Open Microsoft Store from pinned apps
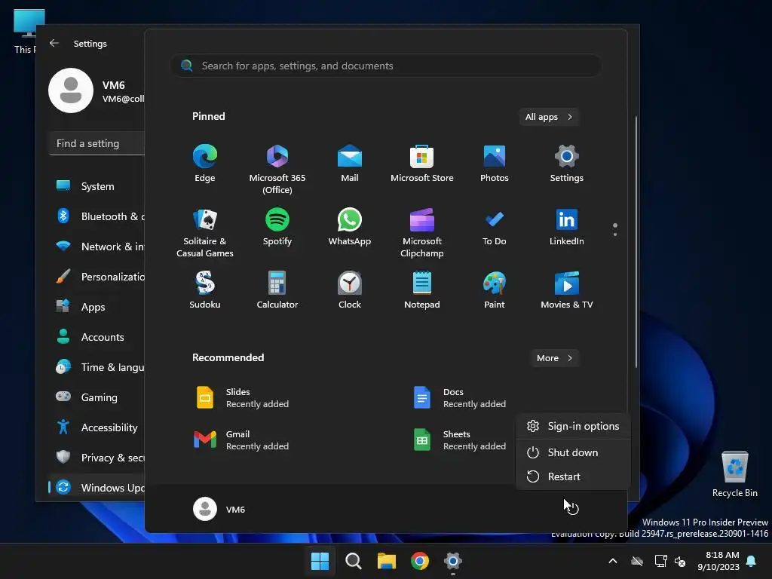This screenshot has width=772, height=579. click(422, 163)
